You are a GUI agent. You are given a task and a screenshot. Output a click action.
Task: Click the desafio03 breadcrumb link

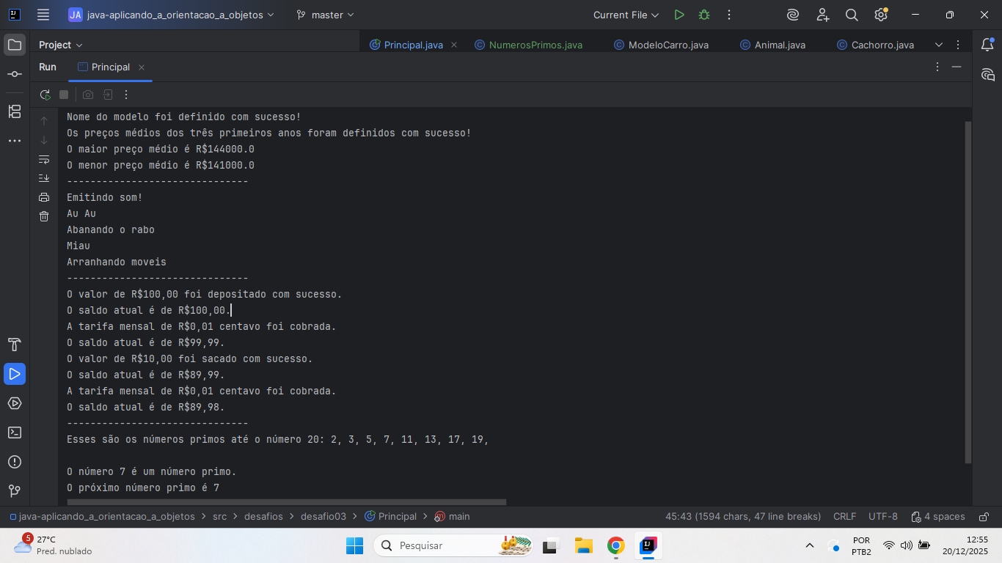[323, 517]
